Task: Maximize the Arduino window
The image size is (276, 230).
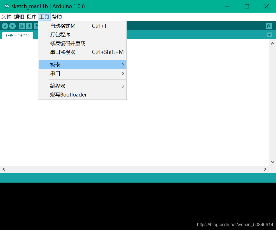Action: tap(247, 6)
